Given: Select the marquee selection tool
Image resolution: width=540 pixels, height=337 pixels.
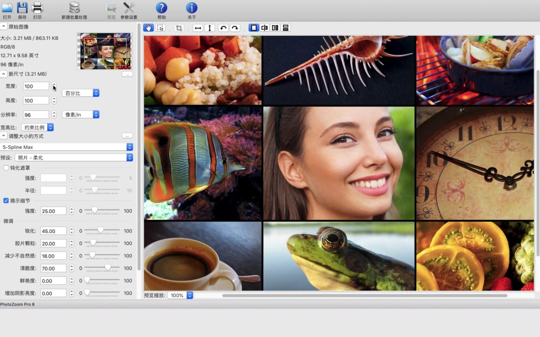Looking at the screenshot, I should click(x=160, y=28).
